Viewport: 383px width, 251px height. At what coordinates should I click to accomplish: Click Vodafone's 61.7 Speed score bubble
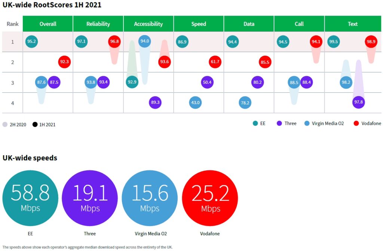click(x=215, y=62)
